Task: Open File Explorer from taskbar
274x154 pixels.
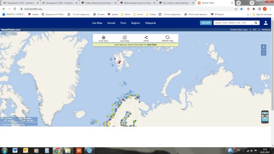Action: click(68, 150)
